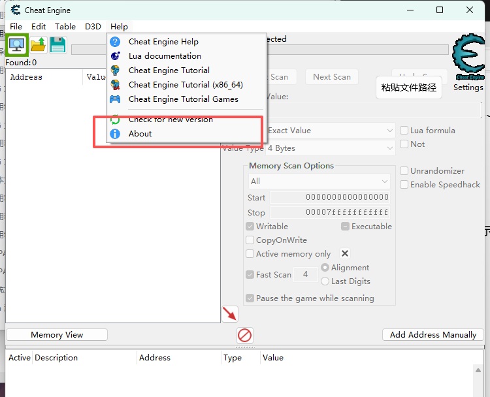Toggle the Fast Scan checkbox
This screenshot has height=397, width=490.
[x=250, y=274]
